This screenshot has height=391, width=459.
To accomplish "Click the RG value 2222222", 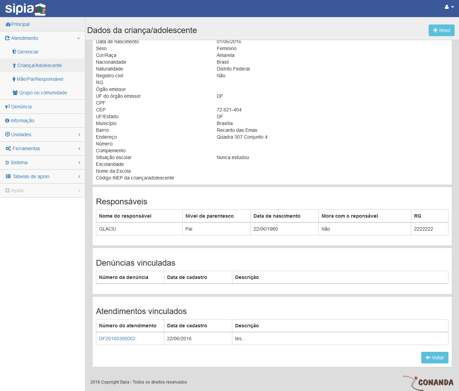I will 424,229.
